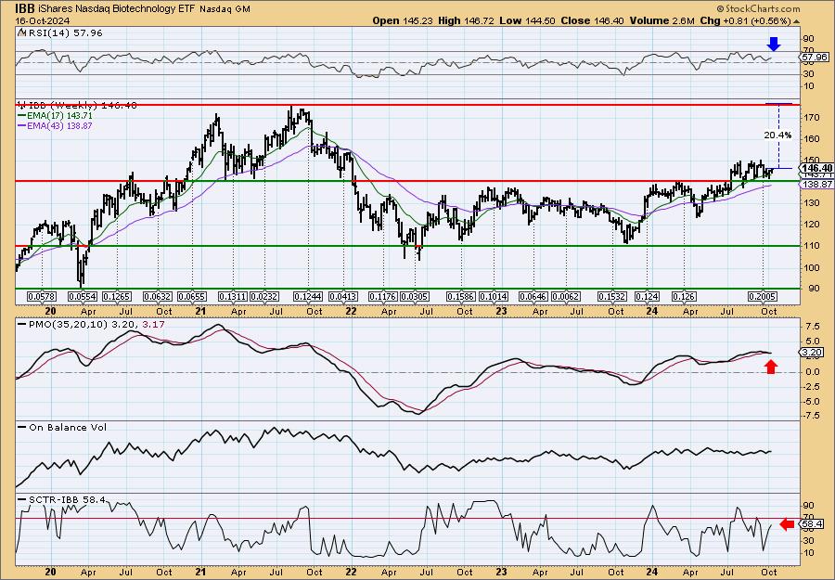835x580 pixels.
Task: Click the 0.0232 cycle value box
Action: [264, 296]
